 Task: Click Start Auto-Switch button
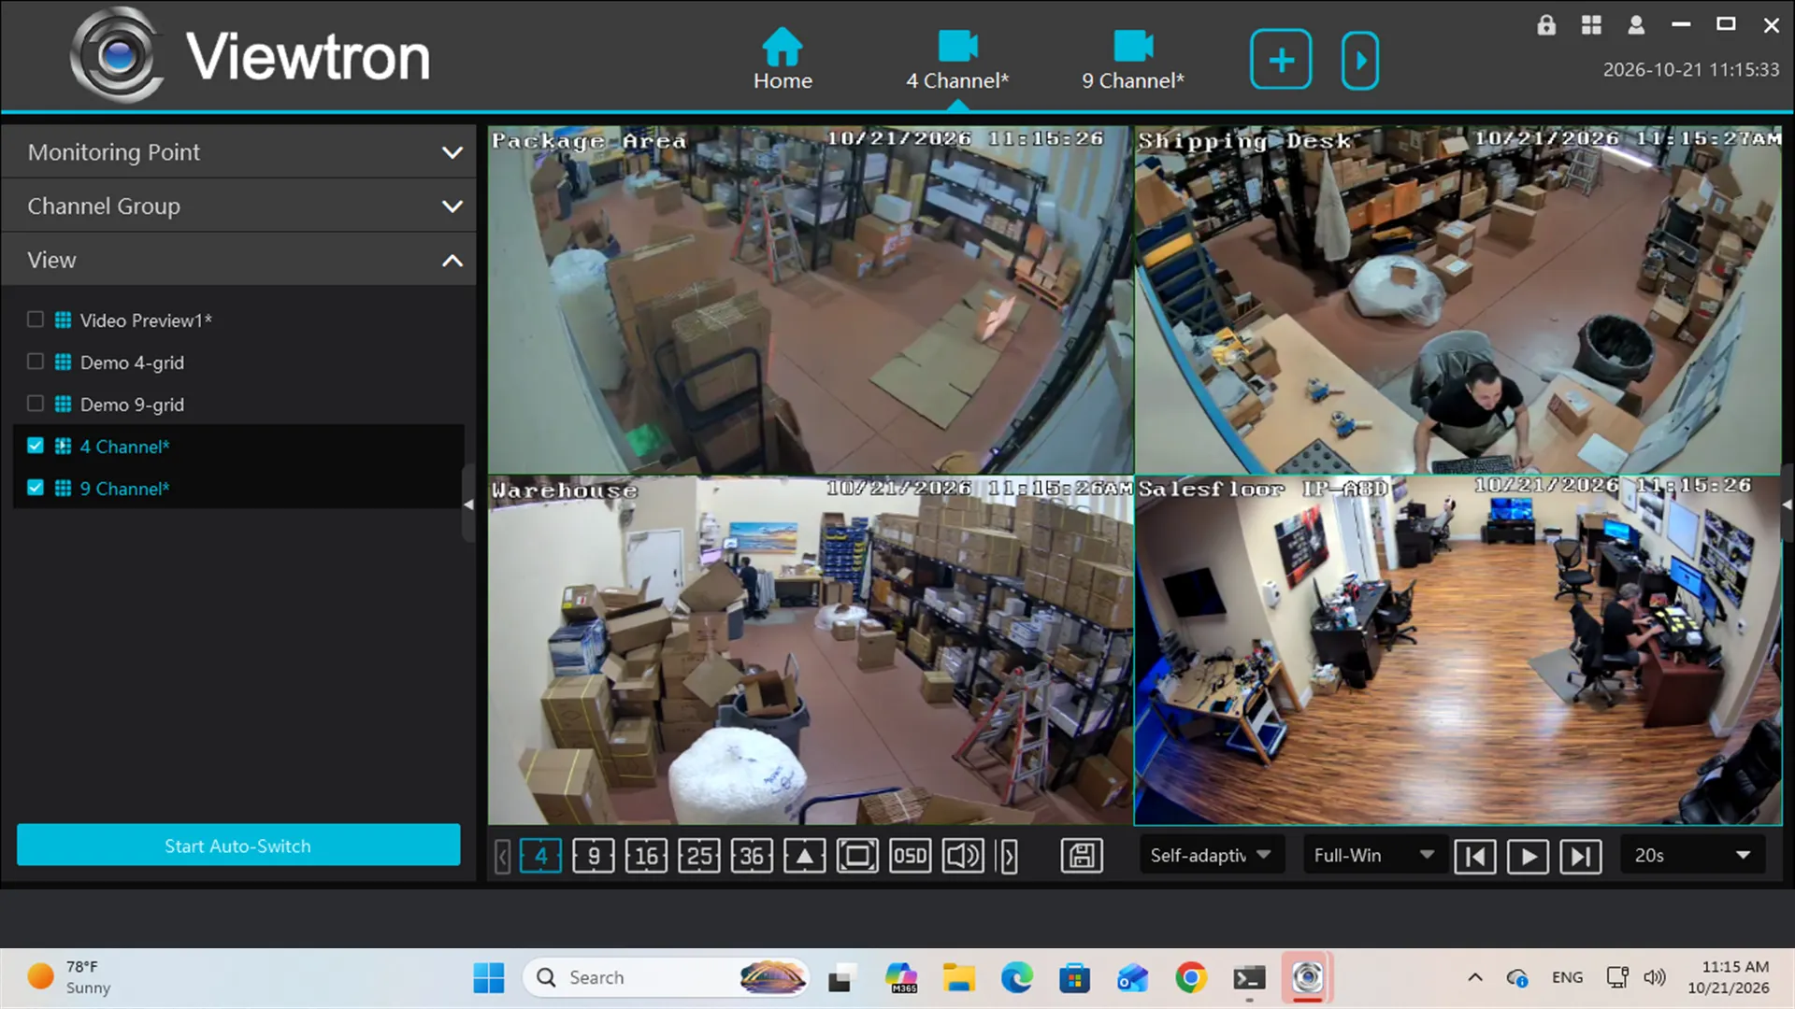pyautogui.click(x=238, y=846)
